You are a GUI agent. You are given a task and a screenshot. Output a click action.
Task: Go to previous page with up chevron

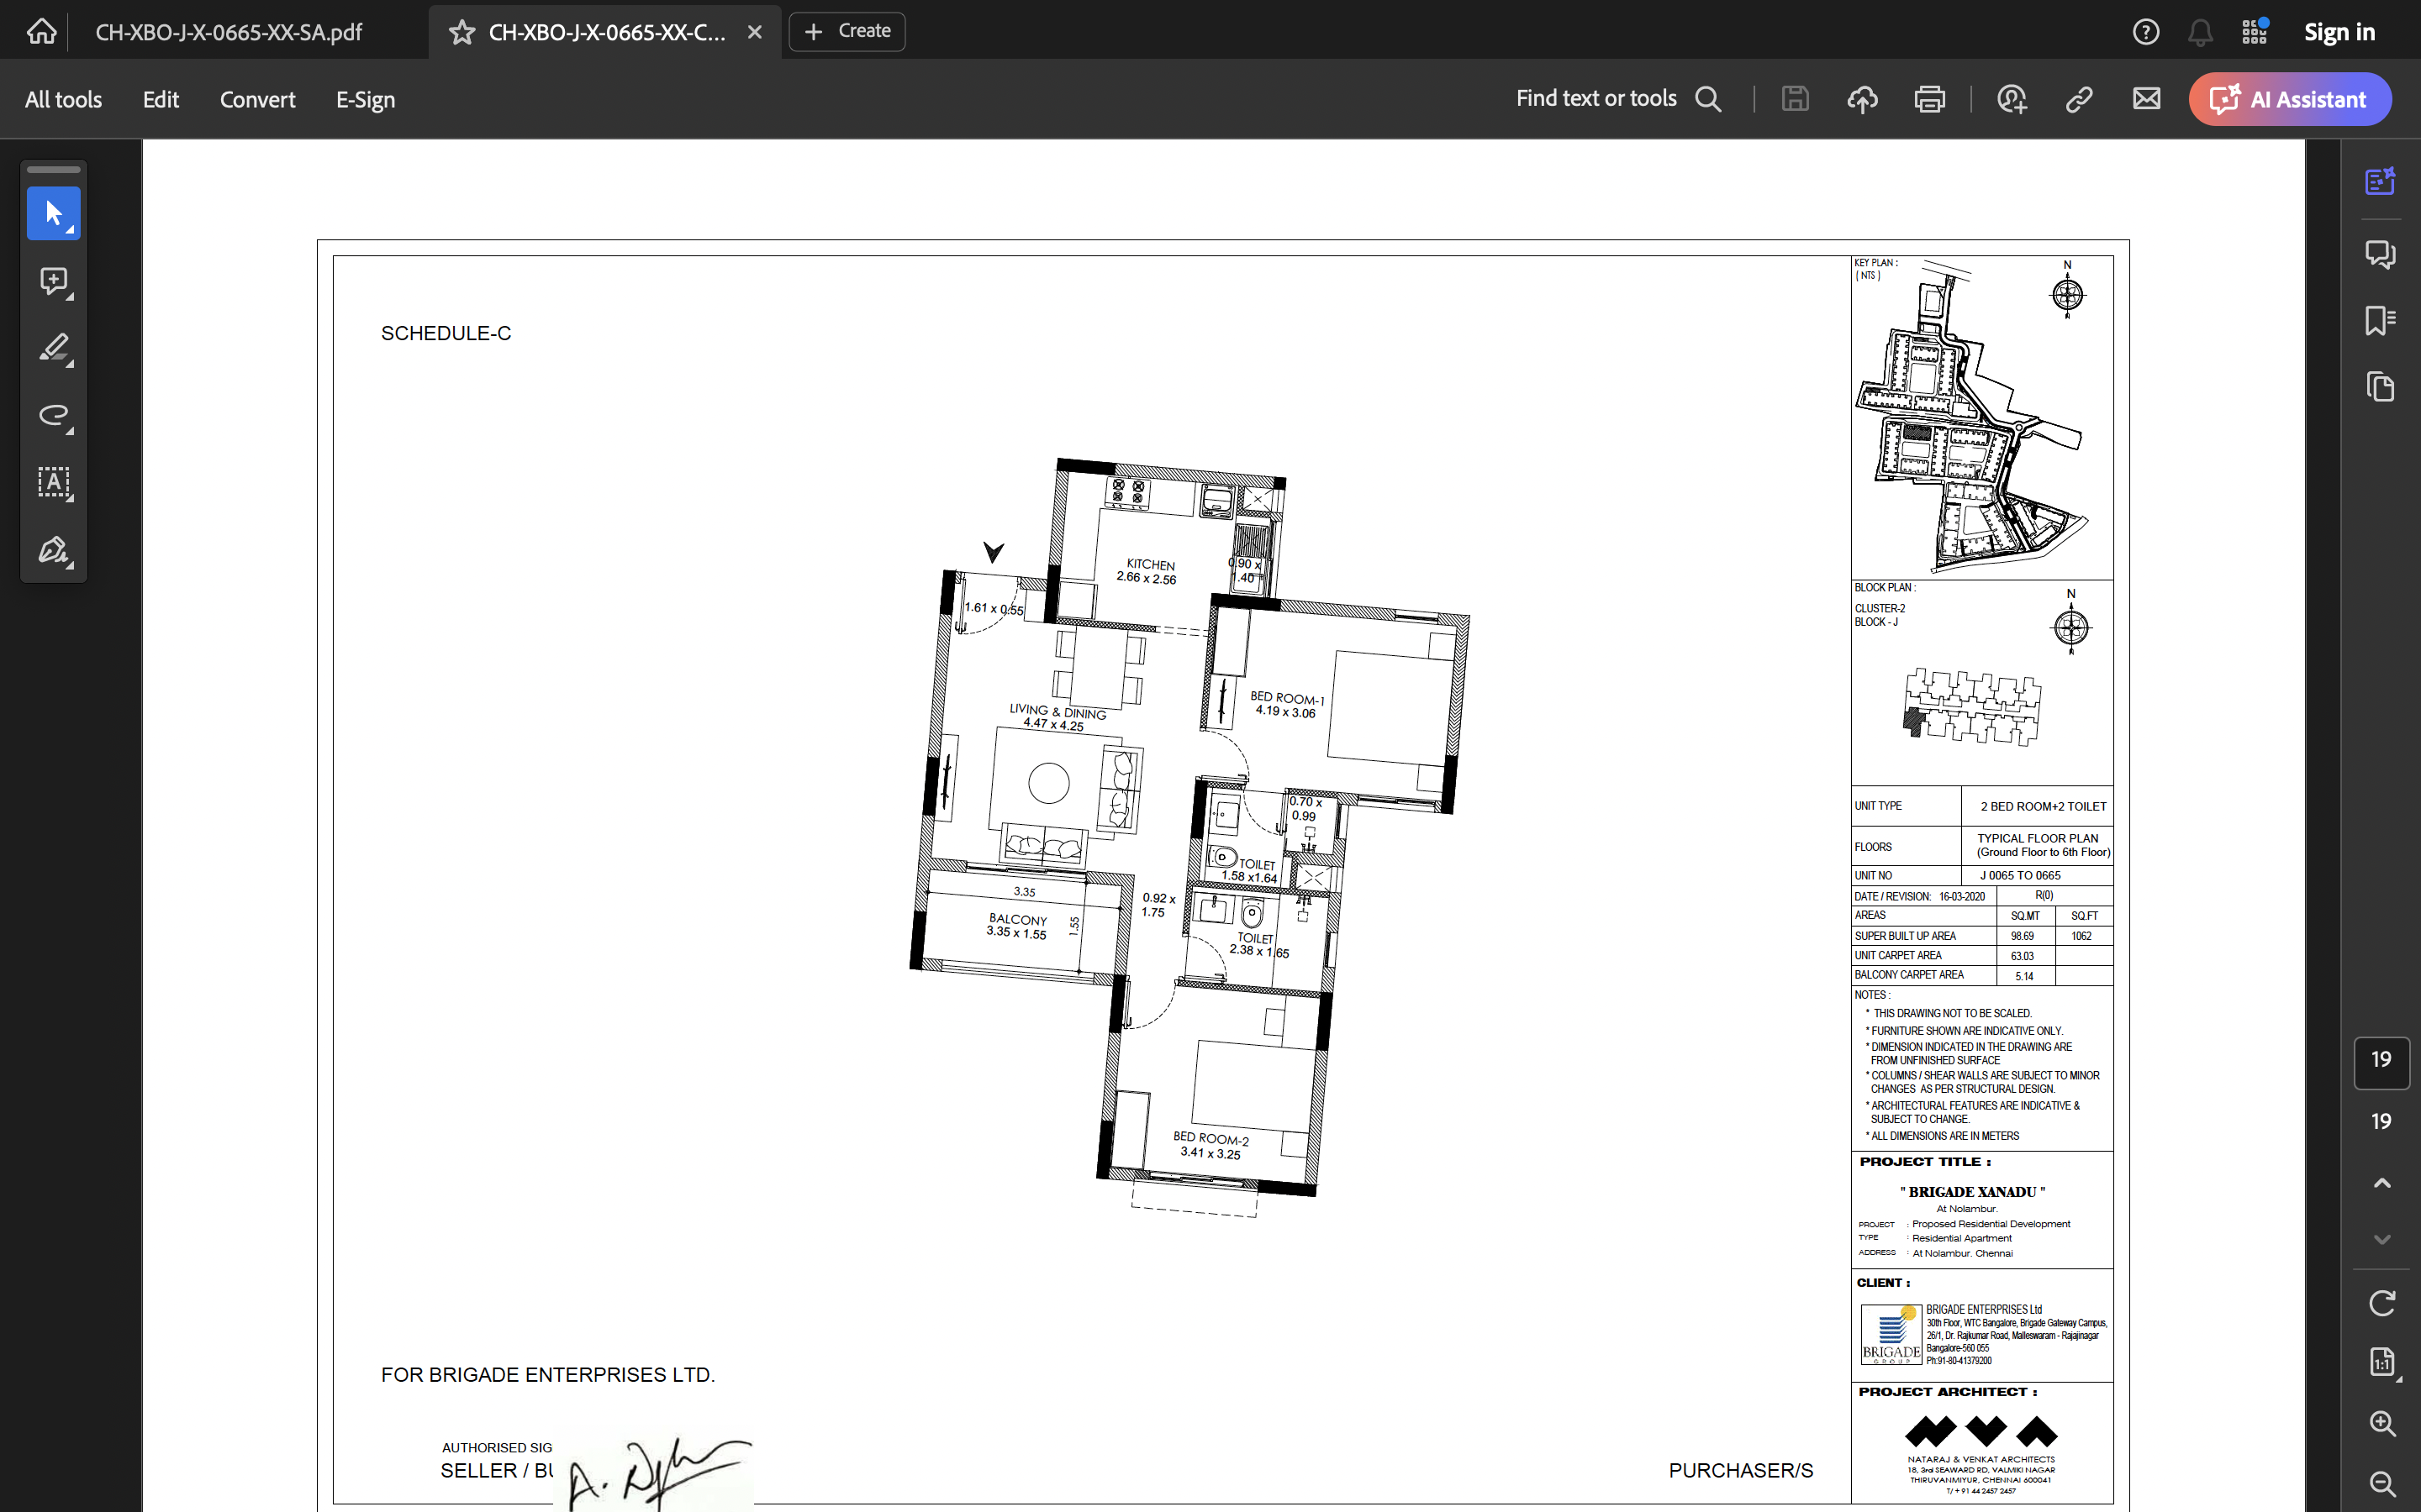pos(2382,1183)
